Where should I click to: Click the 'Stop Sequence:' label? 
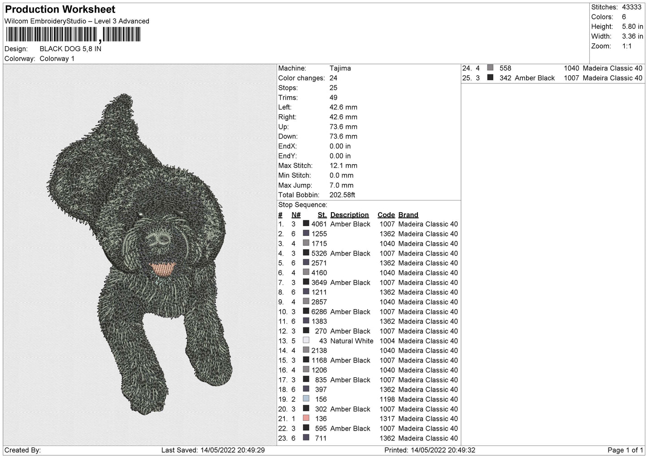(x=303, y=205)
